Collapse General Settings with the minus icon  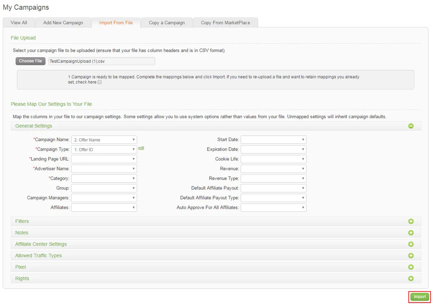tap(411, 126)
